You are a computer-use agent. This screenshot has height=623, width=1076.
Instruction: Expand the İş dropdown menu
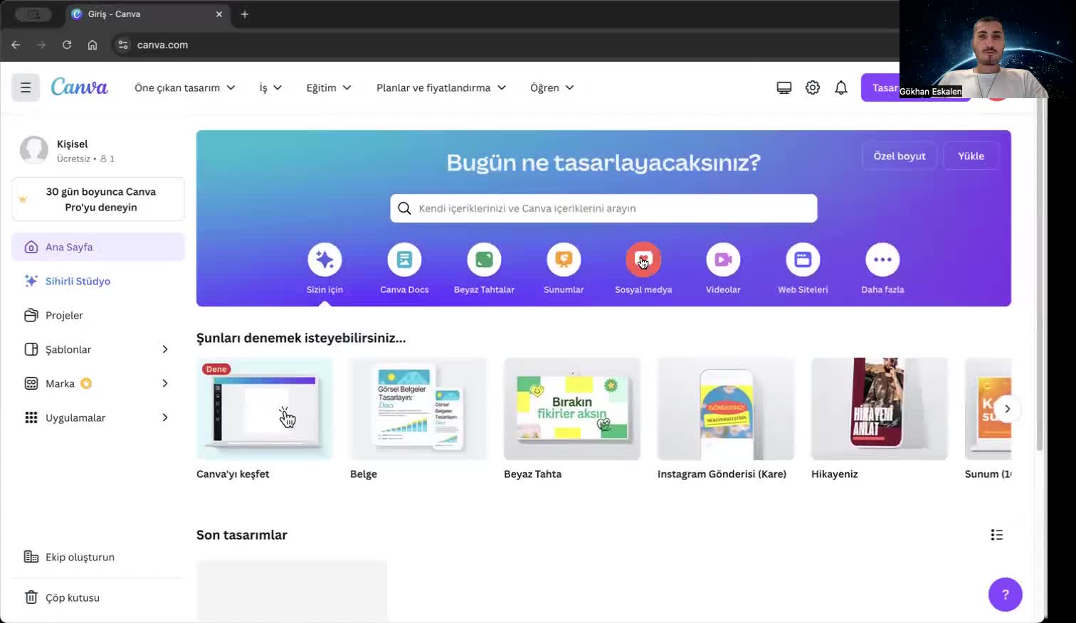[x=270, y=87]
